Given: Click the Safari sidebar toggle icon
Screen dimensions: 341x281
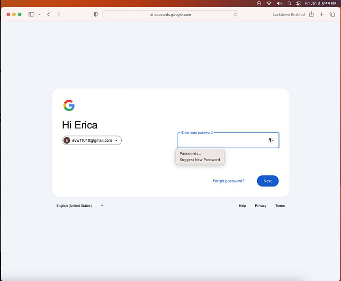Looking at the screenshot, I should (31, 14).
